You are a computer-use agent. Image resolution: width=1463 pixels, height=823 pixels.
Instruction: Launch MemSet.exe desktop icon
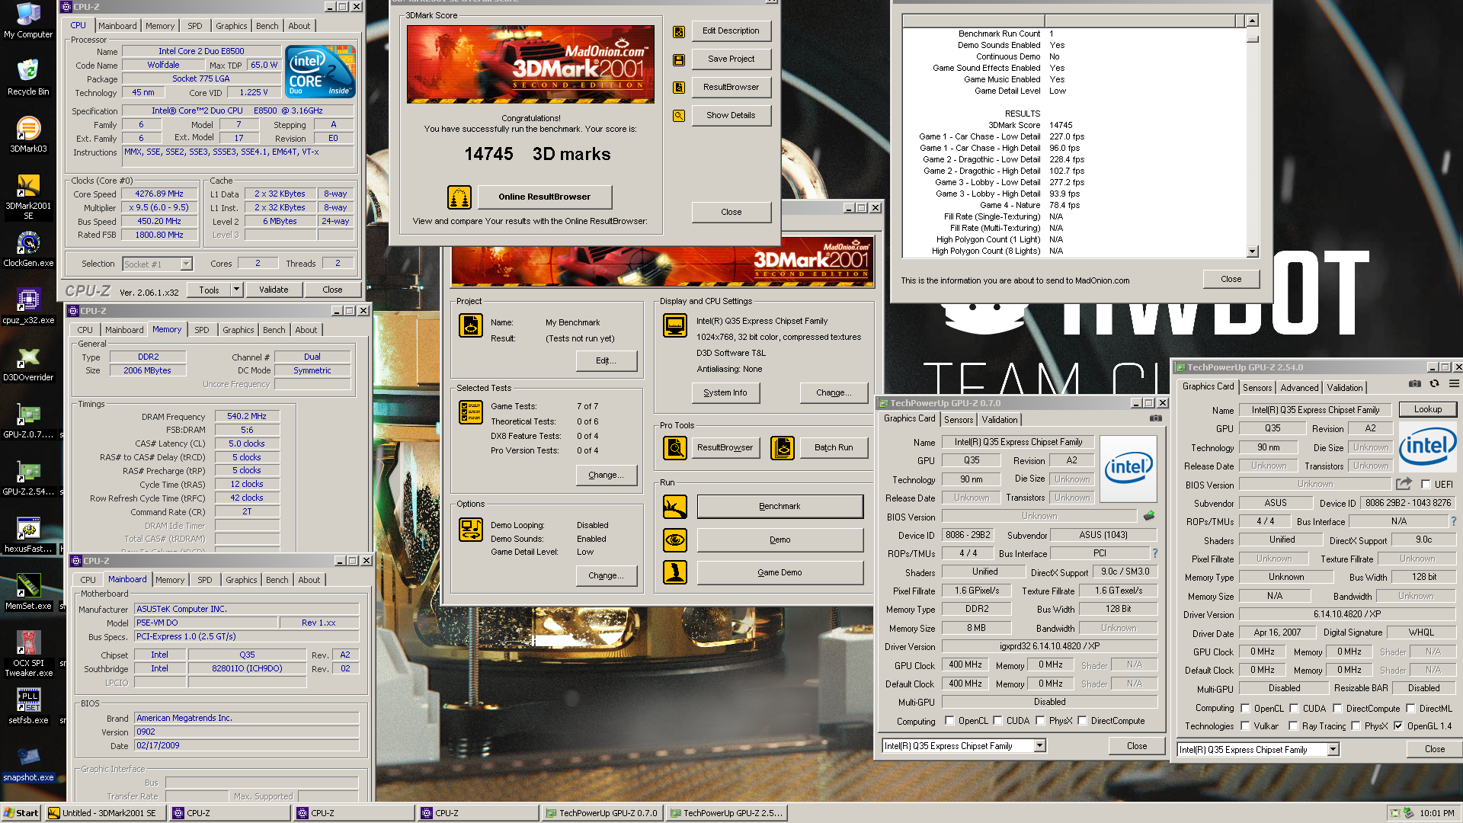click(x=28, y=592)
